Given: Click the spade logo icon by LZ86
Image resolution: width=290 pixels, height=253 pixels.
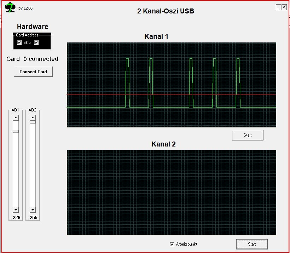Looking at the screenshot, I should coord(10,7).
